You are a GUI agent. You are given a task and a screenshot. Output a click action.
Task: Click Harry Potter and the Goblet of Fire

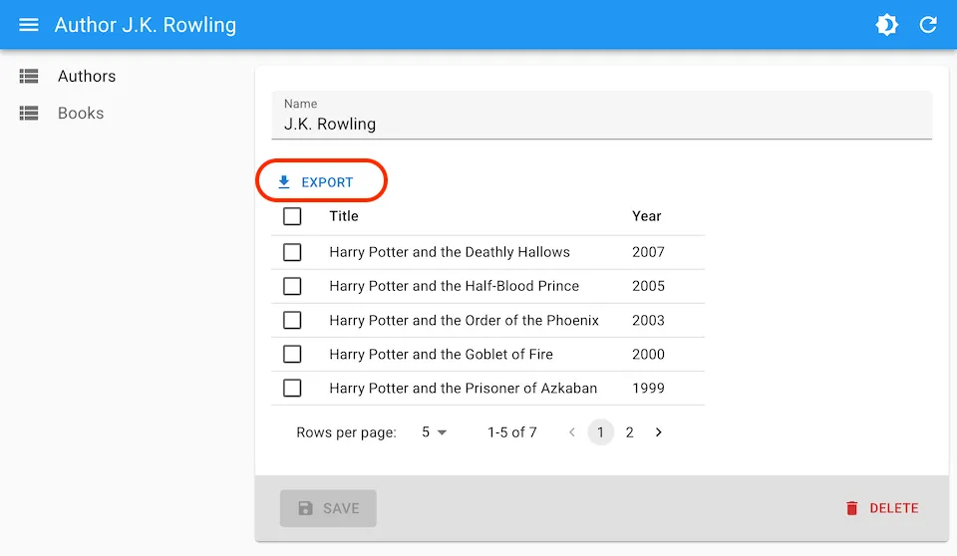pos(442,354)
